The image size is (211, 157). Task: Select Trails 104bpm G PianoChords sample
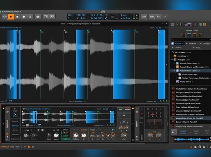point(188,107)
